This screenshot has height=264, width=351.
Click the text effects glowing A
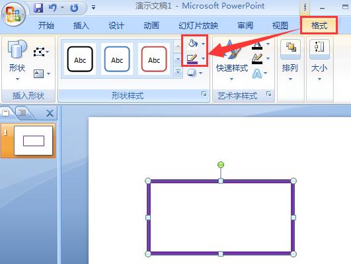[x=256, y=73]
